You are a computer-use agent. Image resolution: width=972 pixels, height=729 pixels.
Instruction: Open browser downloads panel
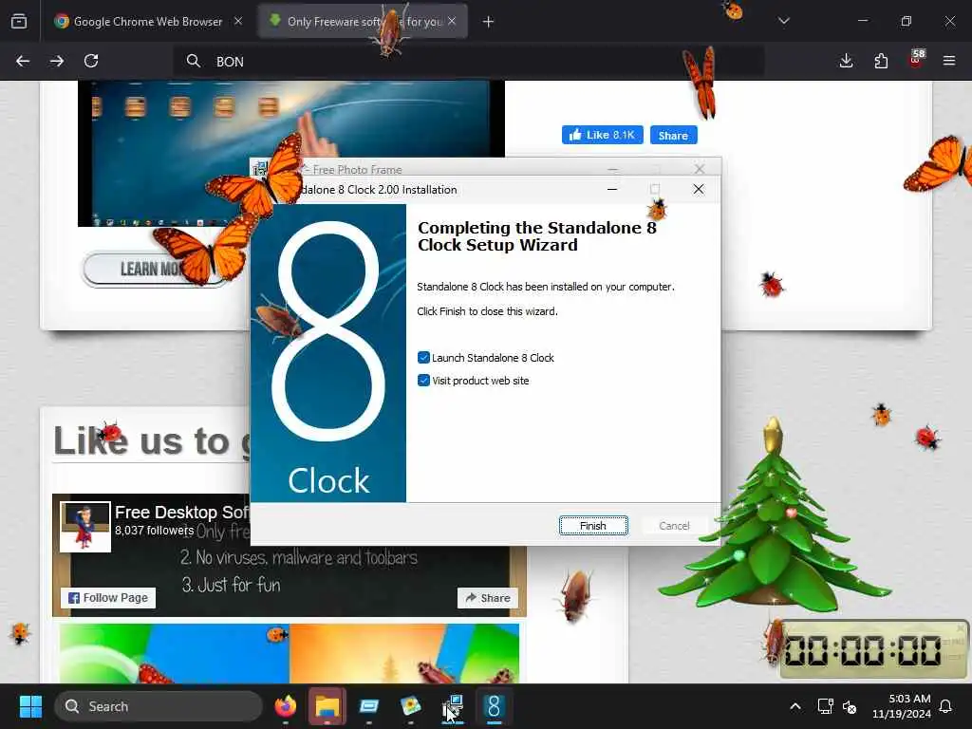click(846, 61)
